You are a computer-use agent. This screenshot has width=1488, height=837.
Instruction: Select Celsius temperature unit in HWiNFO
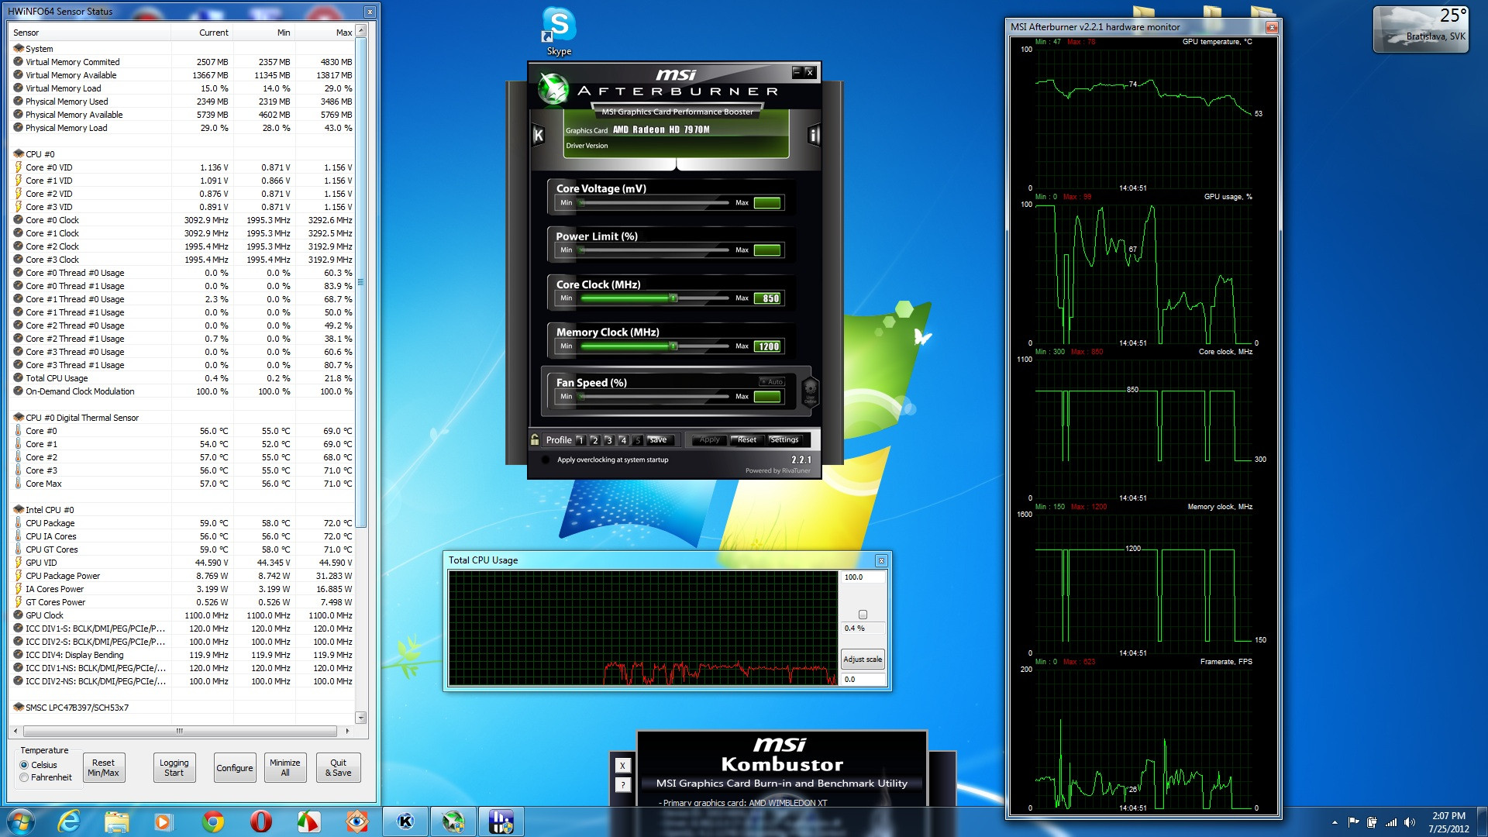(x=39, y=765)
